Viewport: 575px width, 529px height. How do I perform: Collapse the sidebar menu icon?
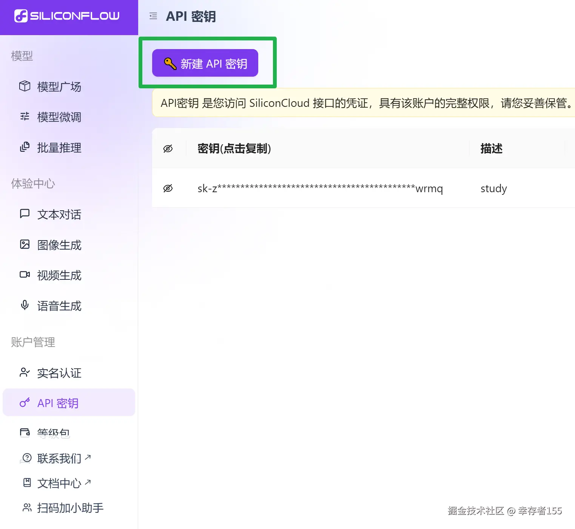[x=153, y=16]
